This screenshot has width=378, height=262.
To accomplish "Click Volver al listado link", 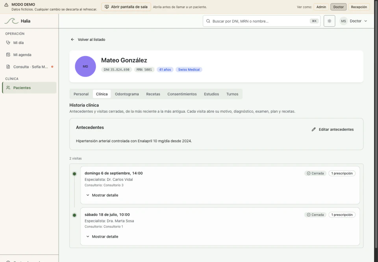I will pos(88,39).
